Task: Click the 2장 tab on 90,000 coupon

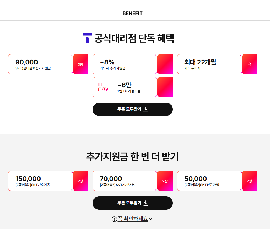Action: click(x=80, y=64)
